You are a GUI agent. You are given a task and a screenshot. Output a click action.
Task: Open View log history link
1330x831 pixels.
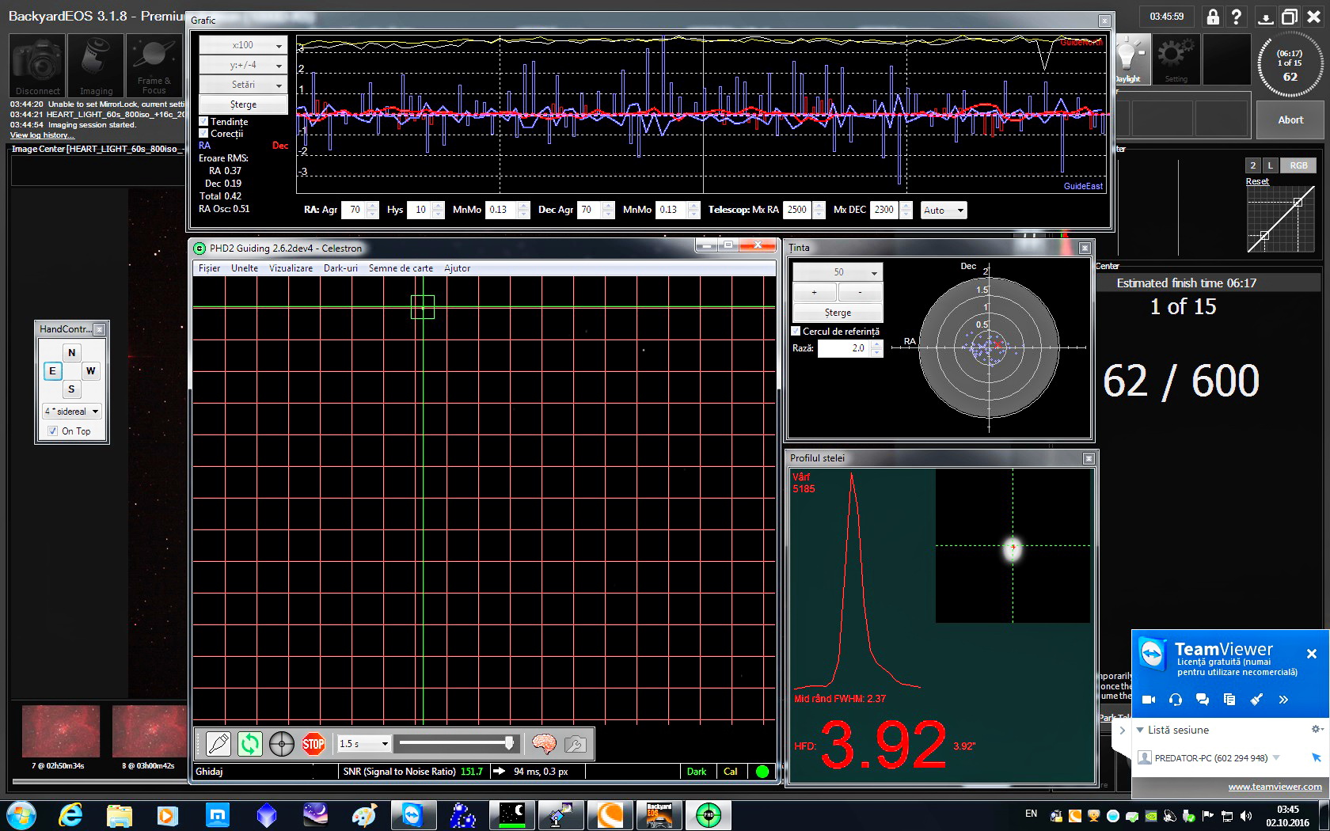[42, 135]
